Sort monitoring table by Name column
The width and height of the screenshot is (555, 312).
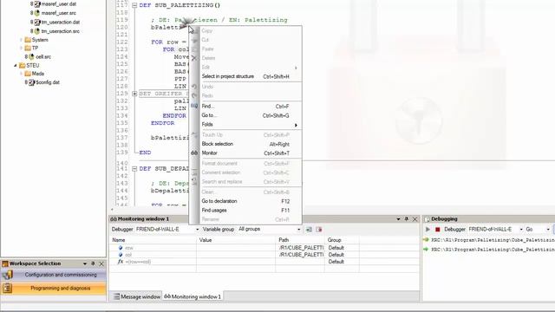153,240
